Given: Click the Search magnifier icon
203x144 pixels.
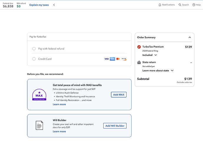Looking at the screenshot, I should click(180, 5).
